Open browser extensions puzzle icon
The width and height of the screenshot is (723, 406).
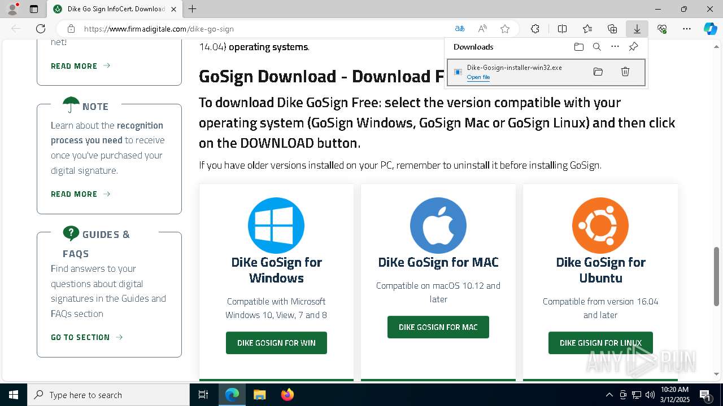[x=535, y=29]
